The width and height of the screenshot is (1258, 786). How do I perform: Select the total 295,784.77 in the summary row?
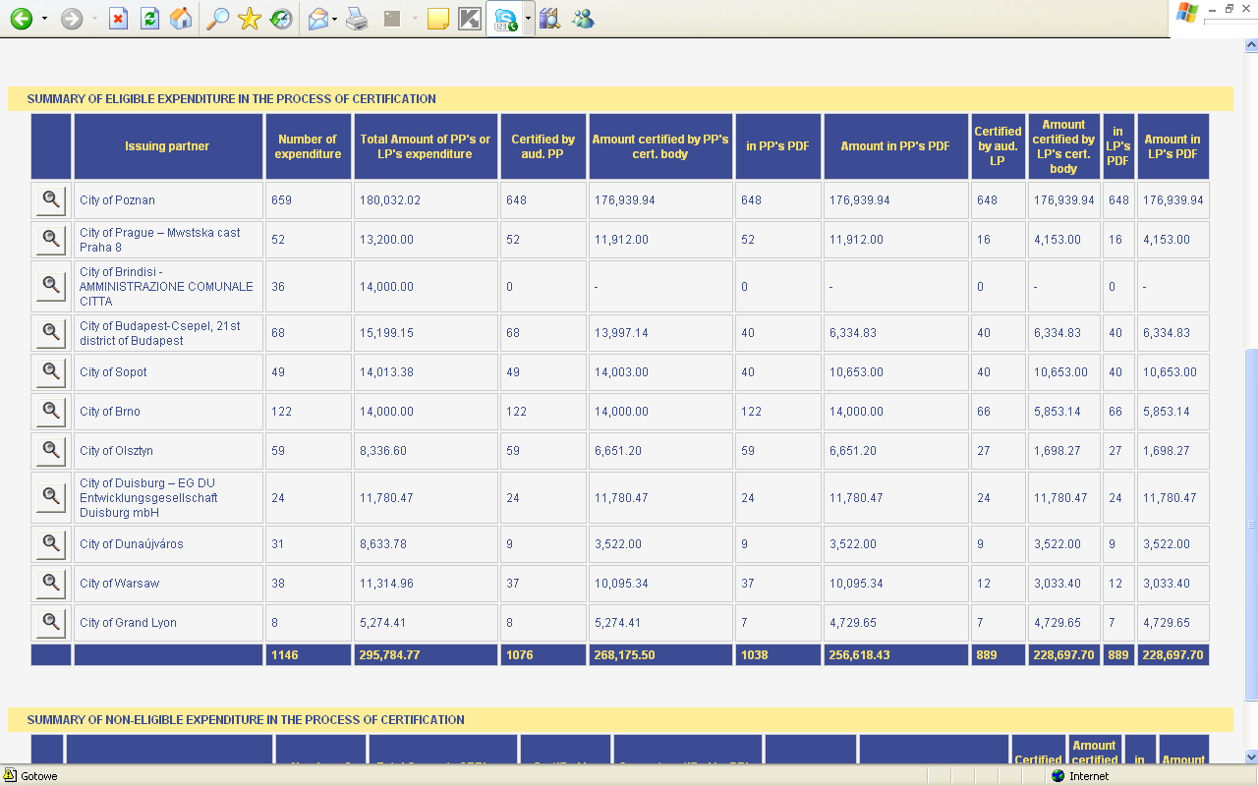[390, 655]
